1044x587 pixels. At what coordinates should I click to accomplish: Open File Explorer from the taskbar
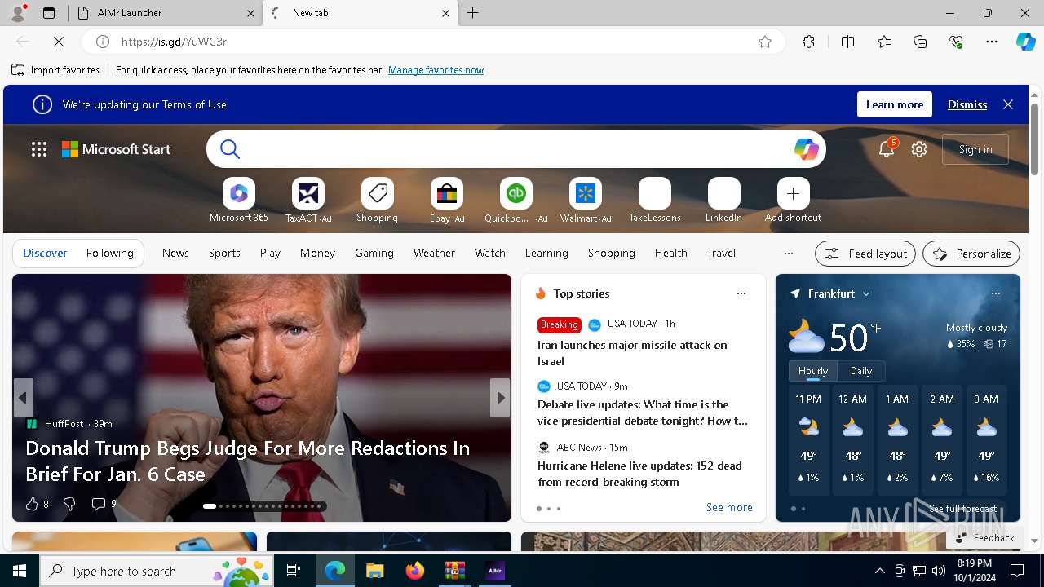[x=375, y=571]
